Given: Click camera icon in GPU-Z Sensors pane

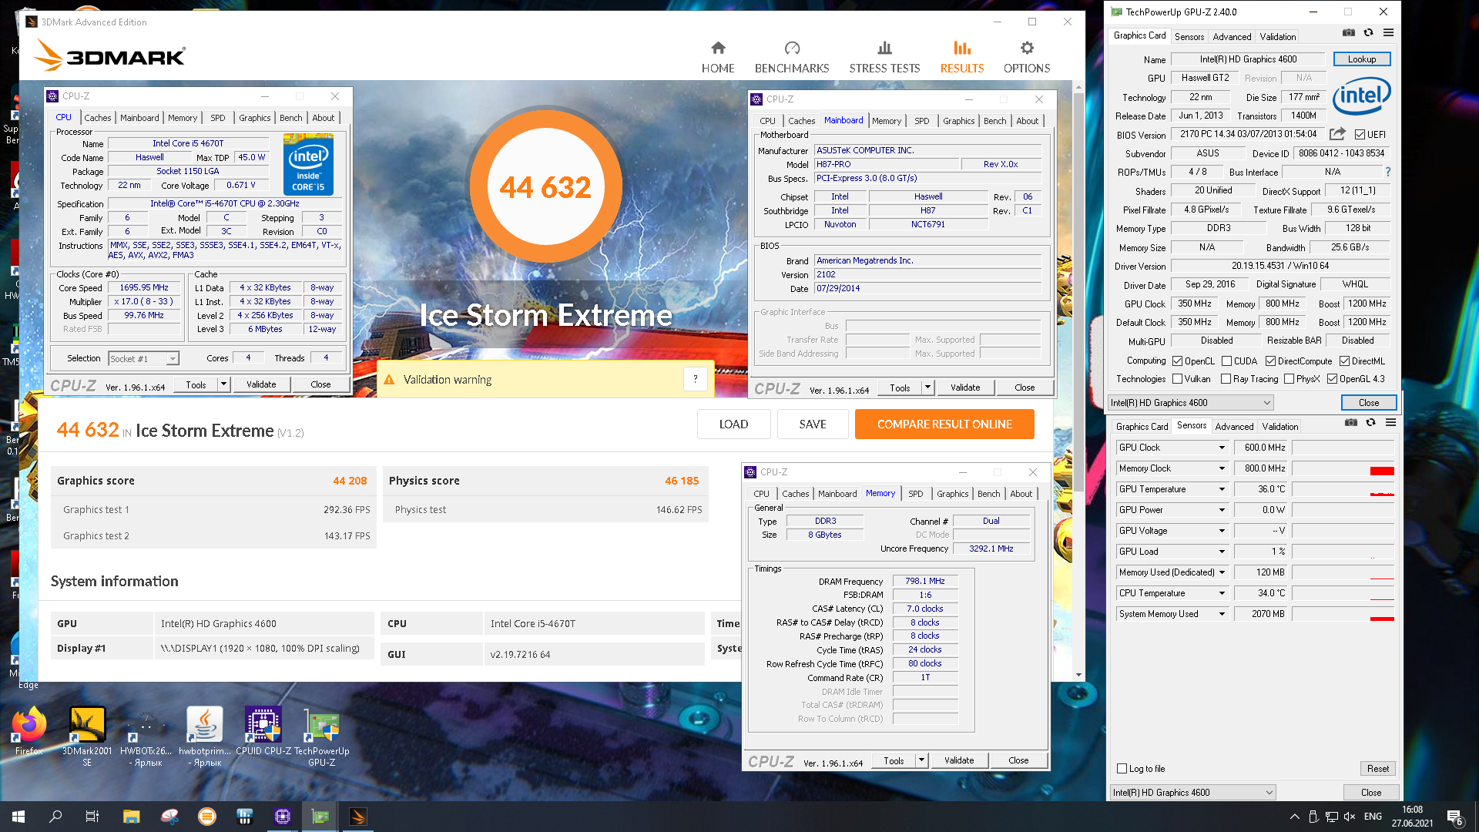Looking at the screenshot, I should coord(1351,422).
